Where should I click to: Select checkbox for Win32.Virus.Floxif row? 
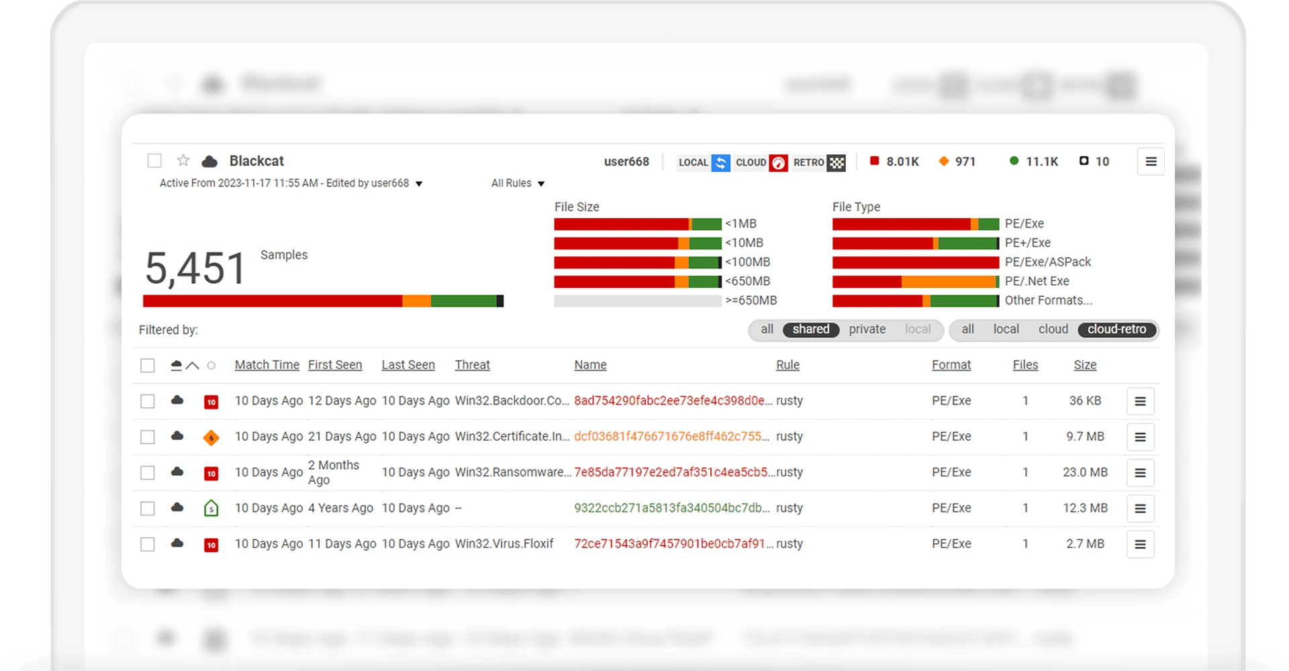point(148,544)
